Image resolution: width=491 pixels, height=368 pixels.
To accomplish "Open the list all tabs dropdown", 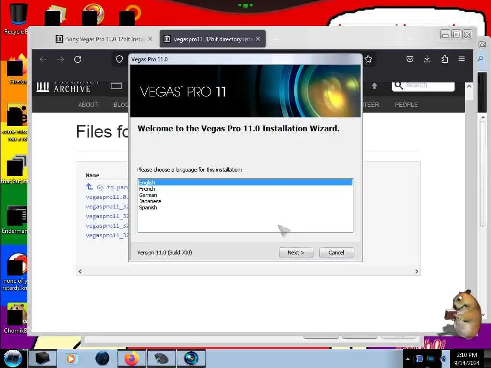I will [x=410, y=39].
